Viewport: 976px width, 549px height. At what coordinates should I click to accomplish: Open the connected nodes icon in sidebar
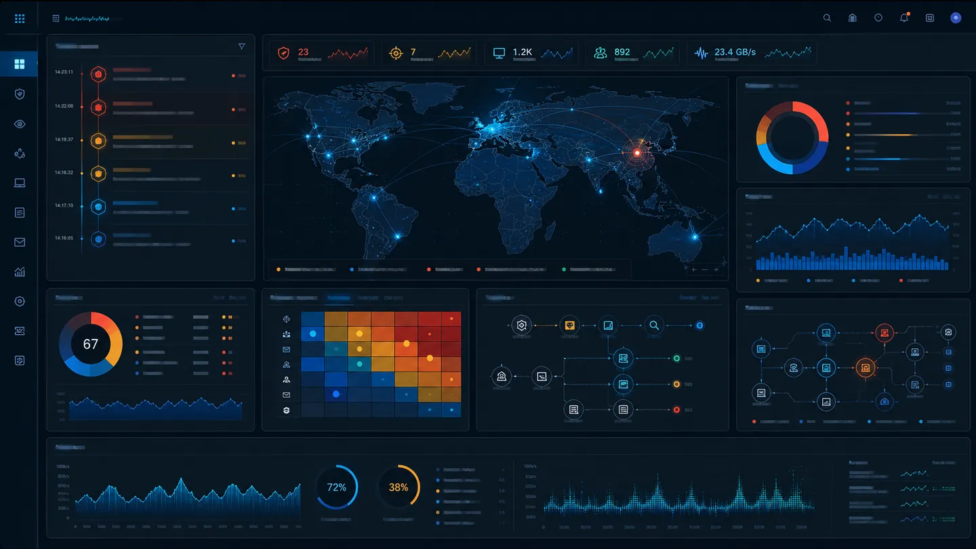[x=20, y=154]
